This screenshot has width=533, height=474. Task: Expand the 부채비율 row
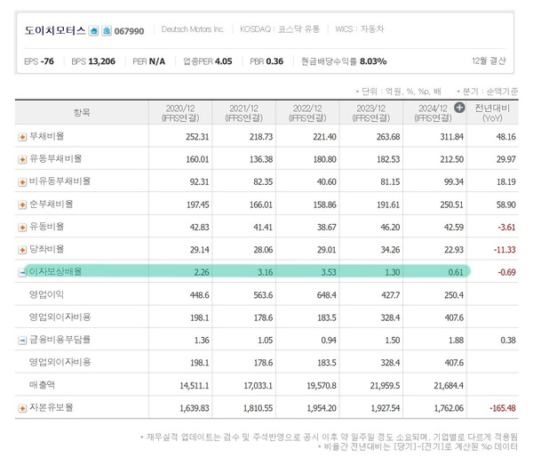(x=22, y=137)
